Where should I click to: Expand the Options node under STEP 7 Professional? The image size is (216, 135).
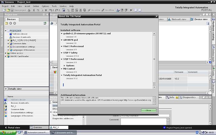tap(64, 65)
